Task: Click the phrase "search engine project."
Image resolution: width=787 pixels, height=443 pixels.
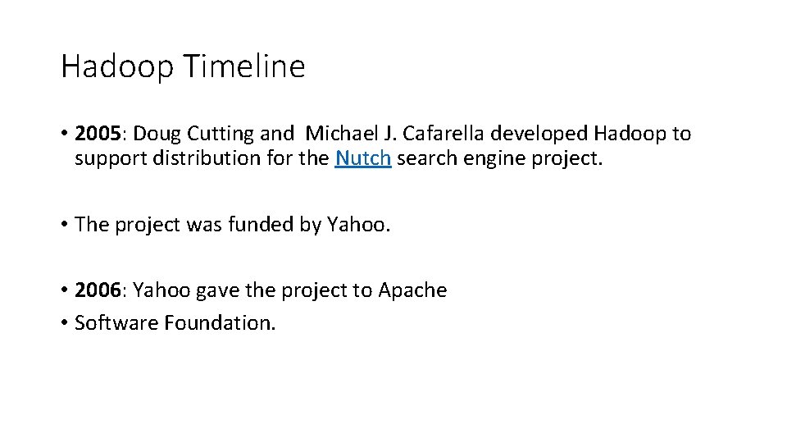Action: point(499,158)
